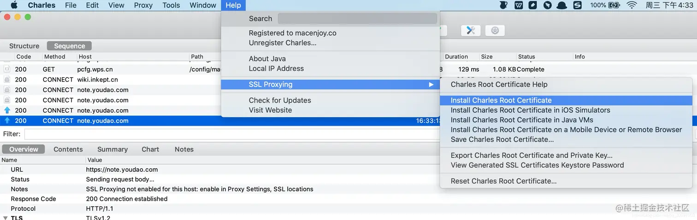This screenshot has width=697, height=220.
Task: Click the 'Sending request body...' status value
Action: pyautogui.click(x=120, y=179)
